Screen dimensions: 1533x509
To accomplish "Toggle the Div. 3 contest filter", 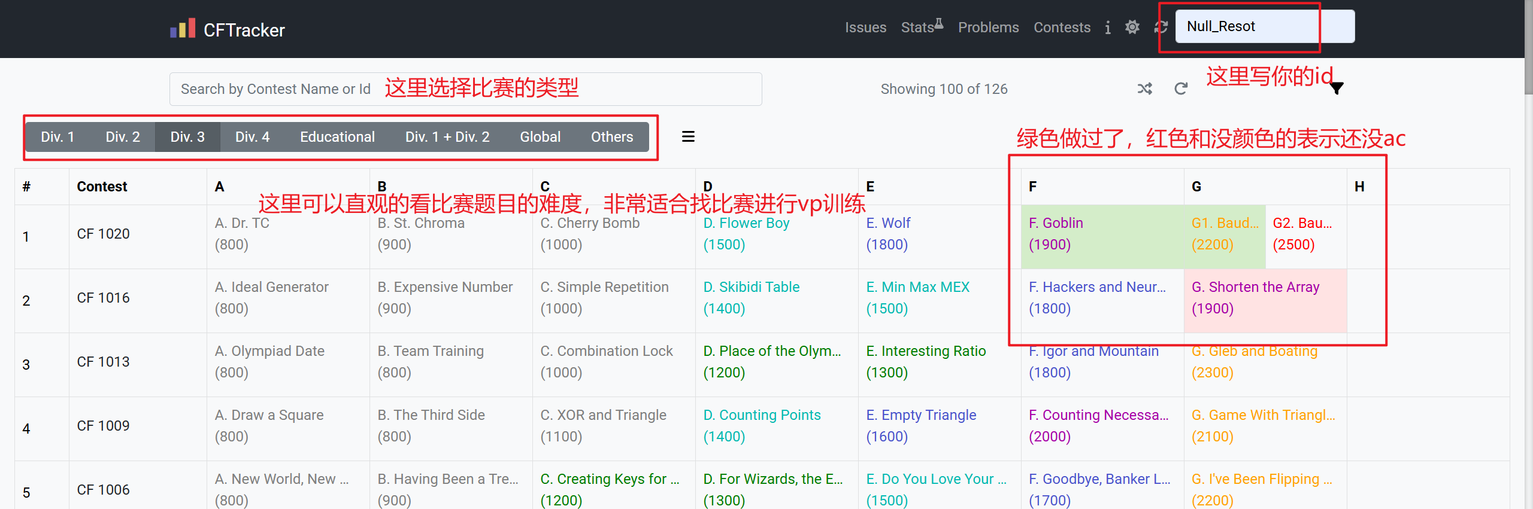I will click(x=187, y=137).
